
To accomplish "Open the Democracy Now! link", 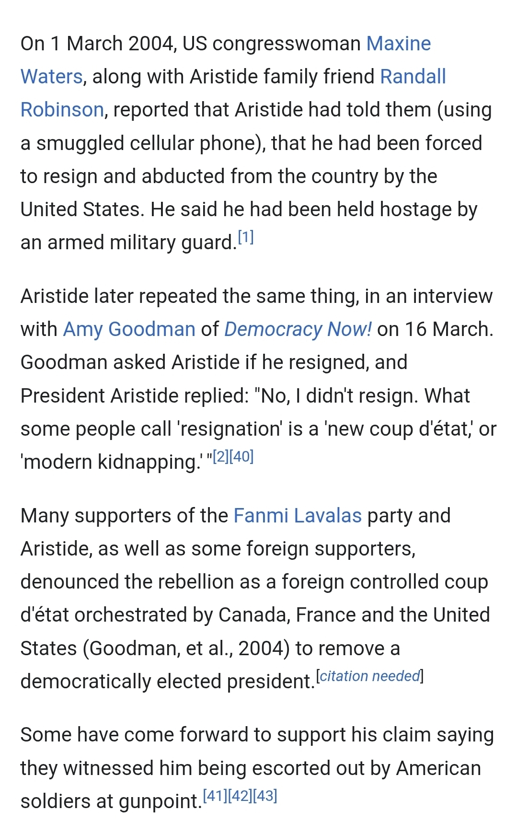I will 298,329.
